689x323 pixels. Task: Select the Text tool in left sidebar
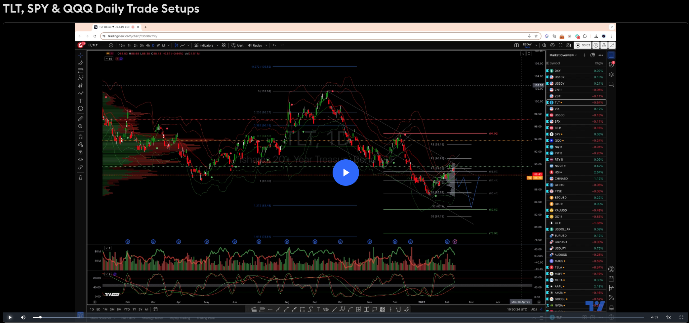80,101
